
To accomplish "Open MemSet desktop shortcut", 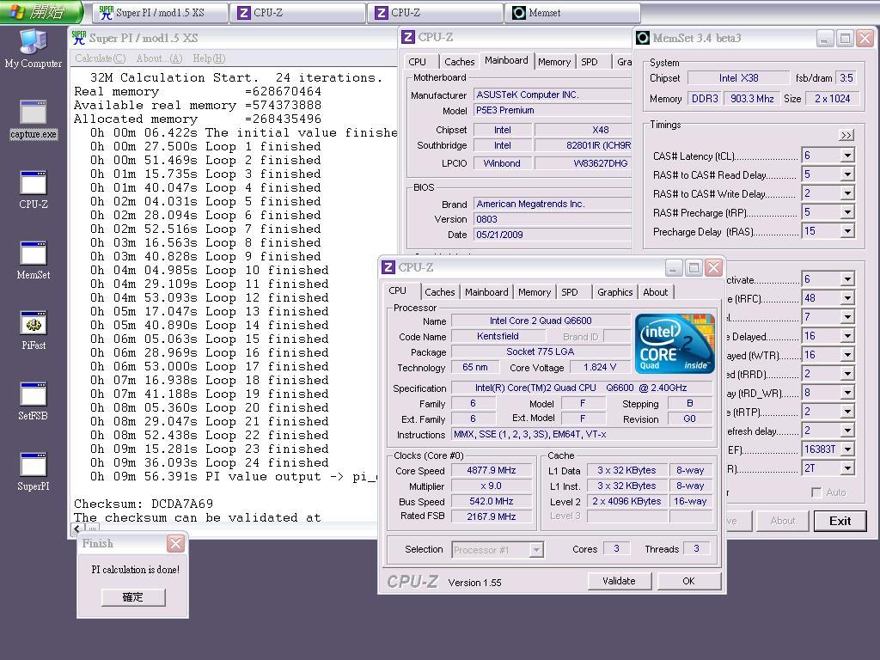I will pyautogui.click(x=34, y=260).
